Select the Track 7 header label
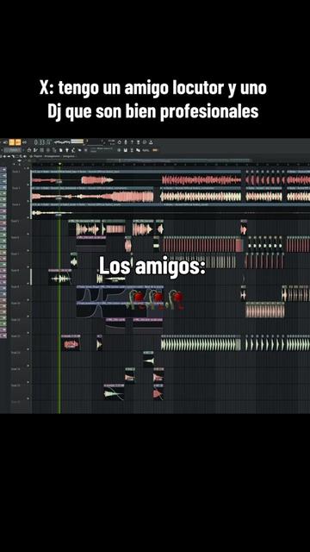 [x=15, y=254]
